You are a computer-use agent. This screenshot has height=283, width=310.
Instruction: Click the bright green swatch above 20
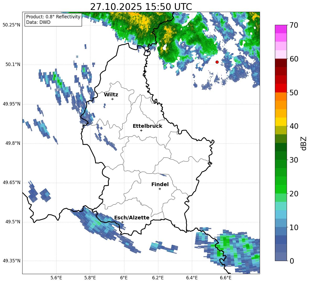[x=281, y=189]
